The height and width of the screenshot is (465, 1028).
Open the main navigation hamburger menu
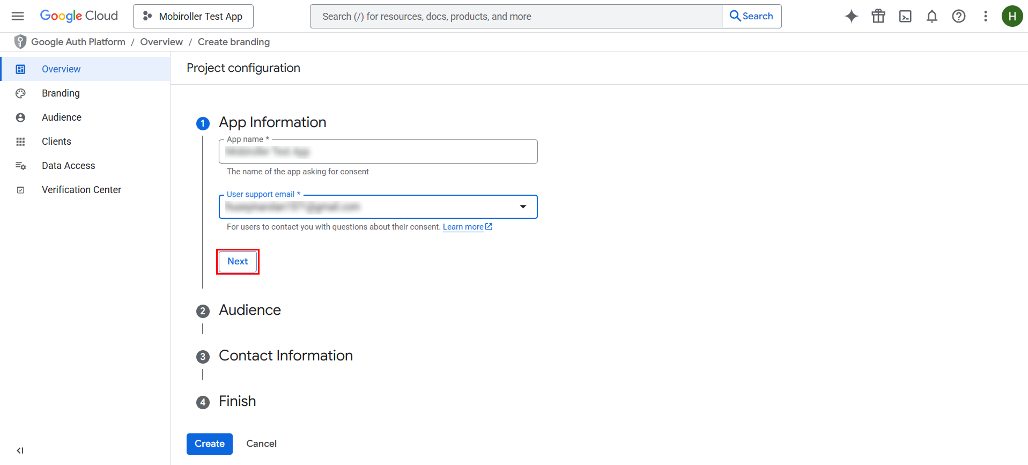click(x=18, y=16)
